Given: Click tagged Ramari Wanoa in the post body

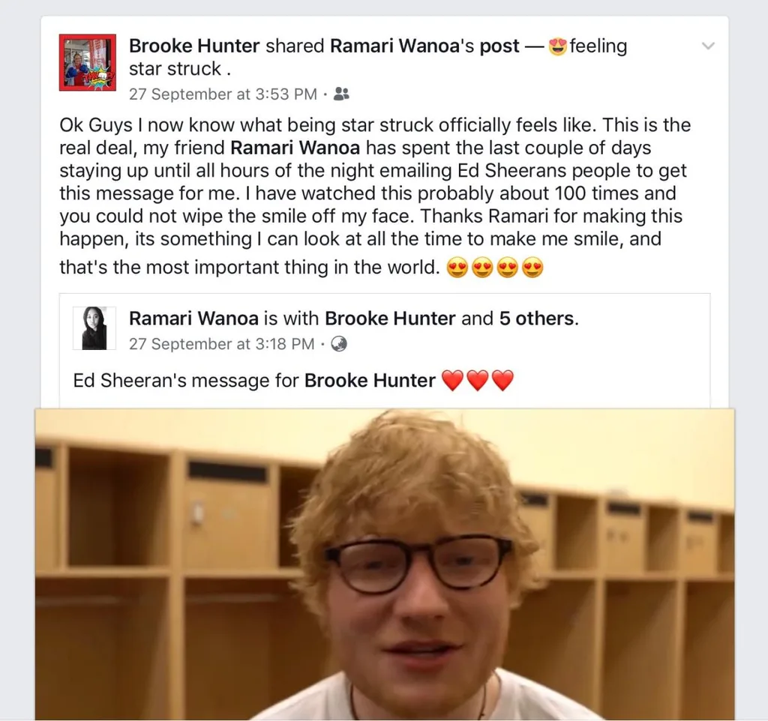Looking at the screenshot, I should click(295, 148).
